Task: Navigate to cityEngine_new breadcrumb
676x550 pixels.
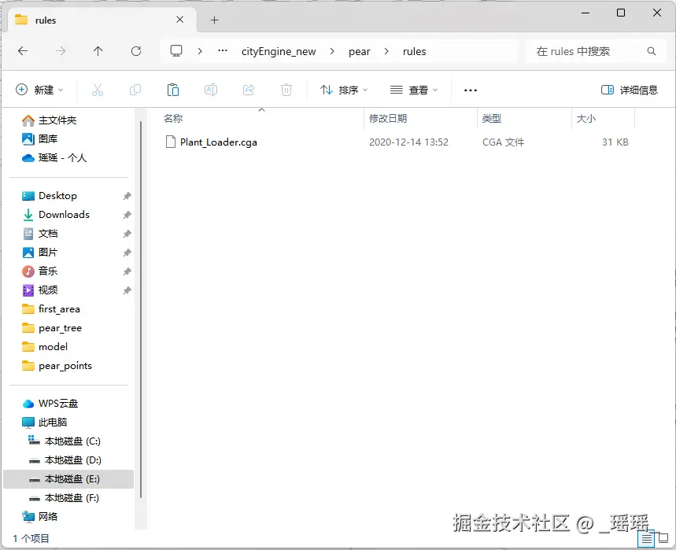Action: pos(279,51)
